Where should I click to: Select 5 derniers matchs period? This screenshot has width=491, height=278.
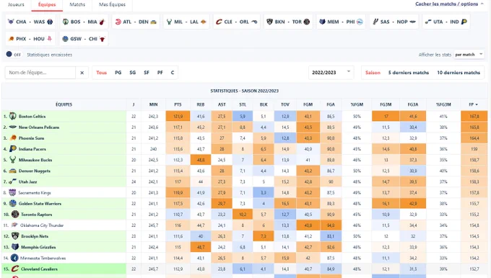point(409,73)
